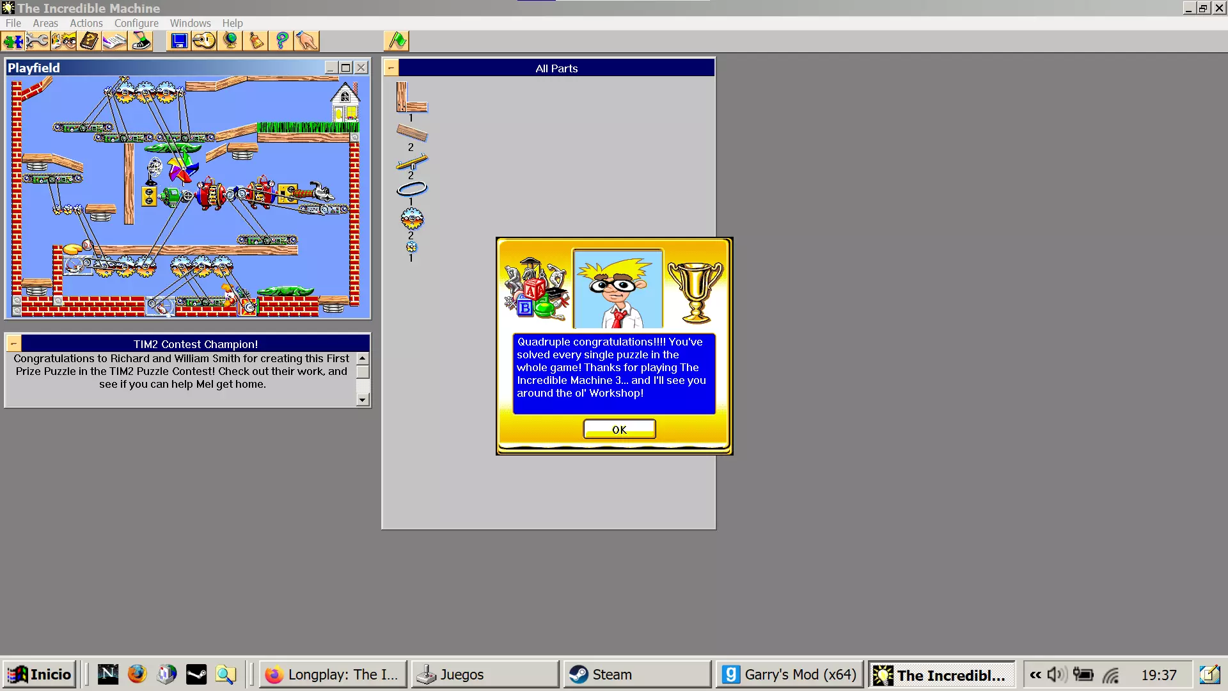The height and width of the screenshot is (691, 1228).
Task: Pick the L-shaped wooden wall part
Action: point(411,97)
